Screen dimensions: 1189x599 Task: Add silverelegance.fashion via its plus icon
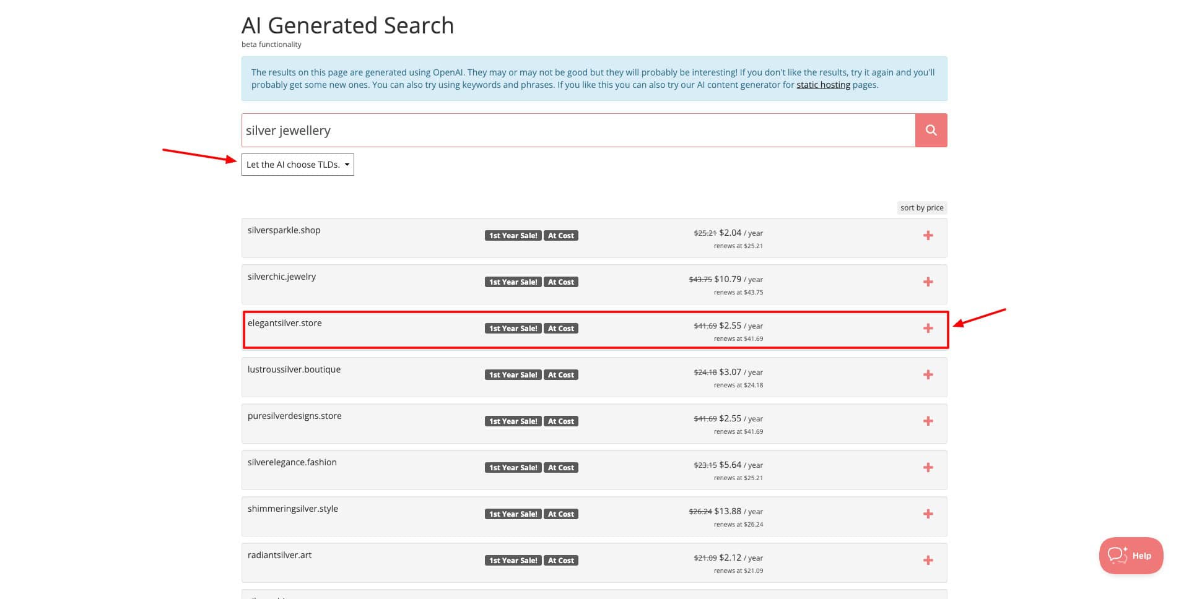[928, 467]
